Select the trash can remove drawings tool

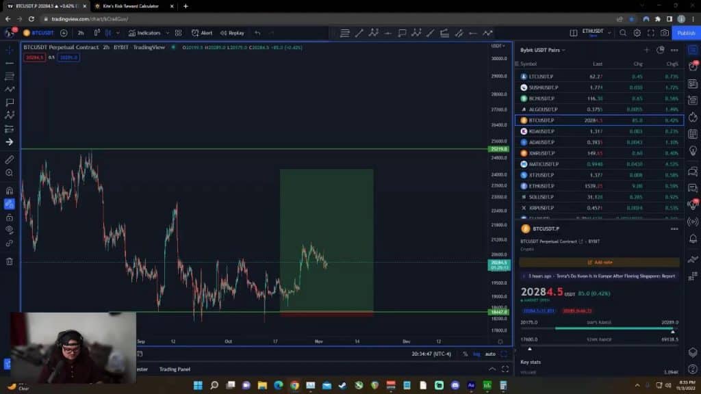tap(10, 261)
